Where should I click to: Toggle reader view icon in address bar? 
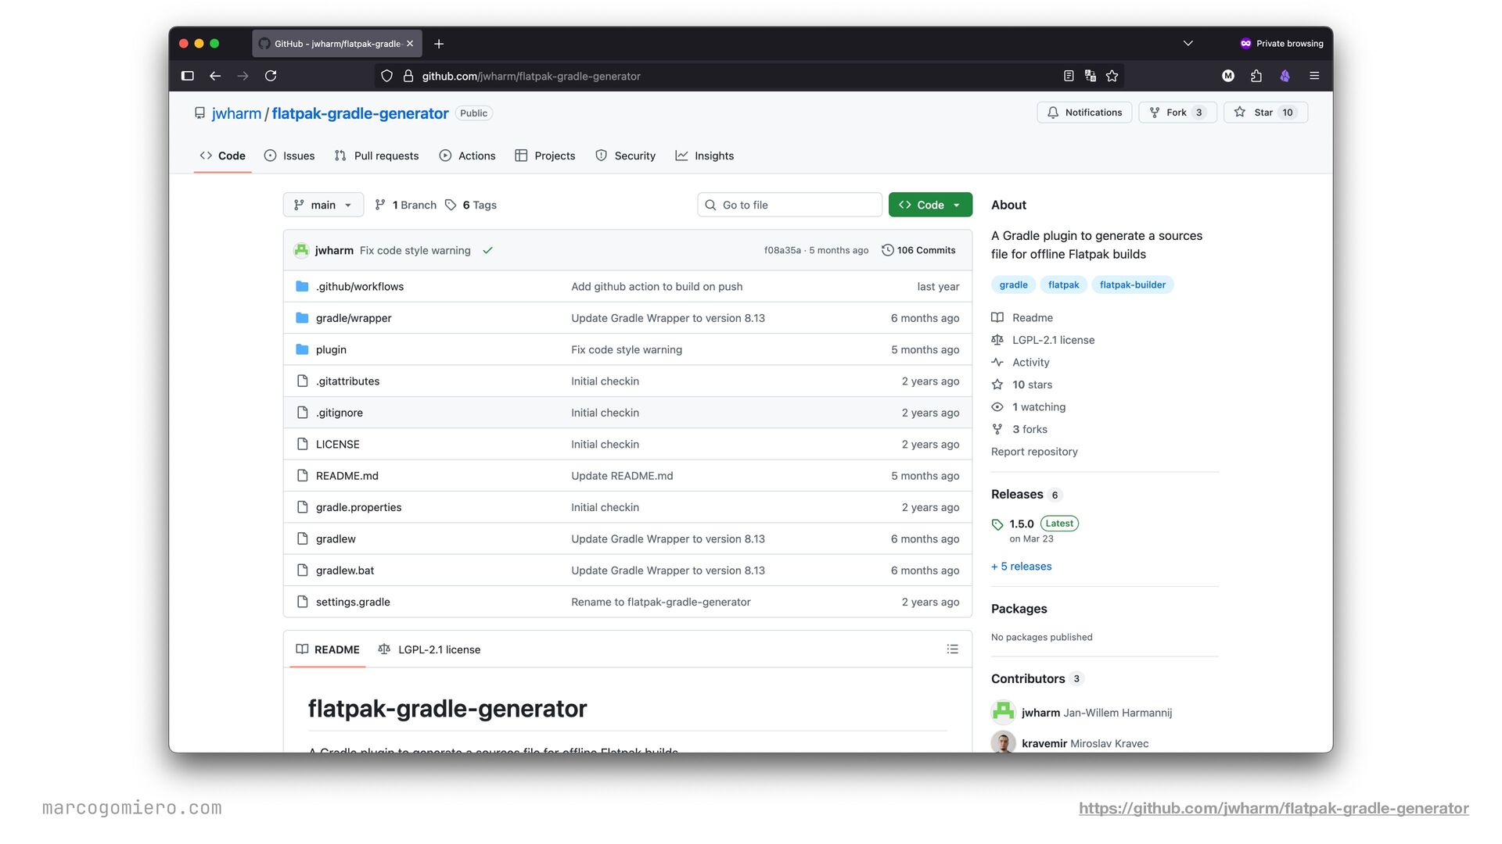pos(1069,76)
